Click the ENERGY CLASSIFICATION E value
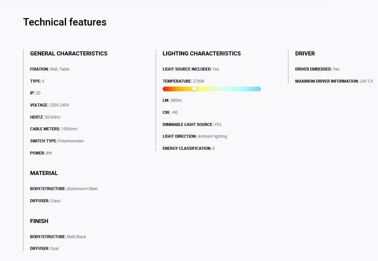Screen dimensions: 378x261 (214, 148)
